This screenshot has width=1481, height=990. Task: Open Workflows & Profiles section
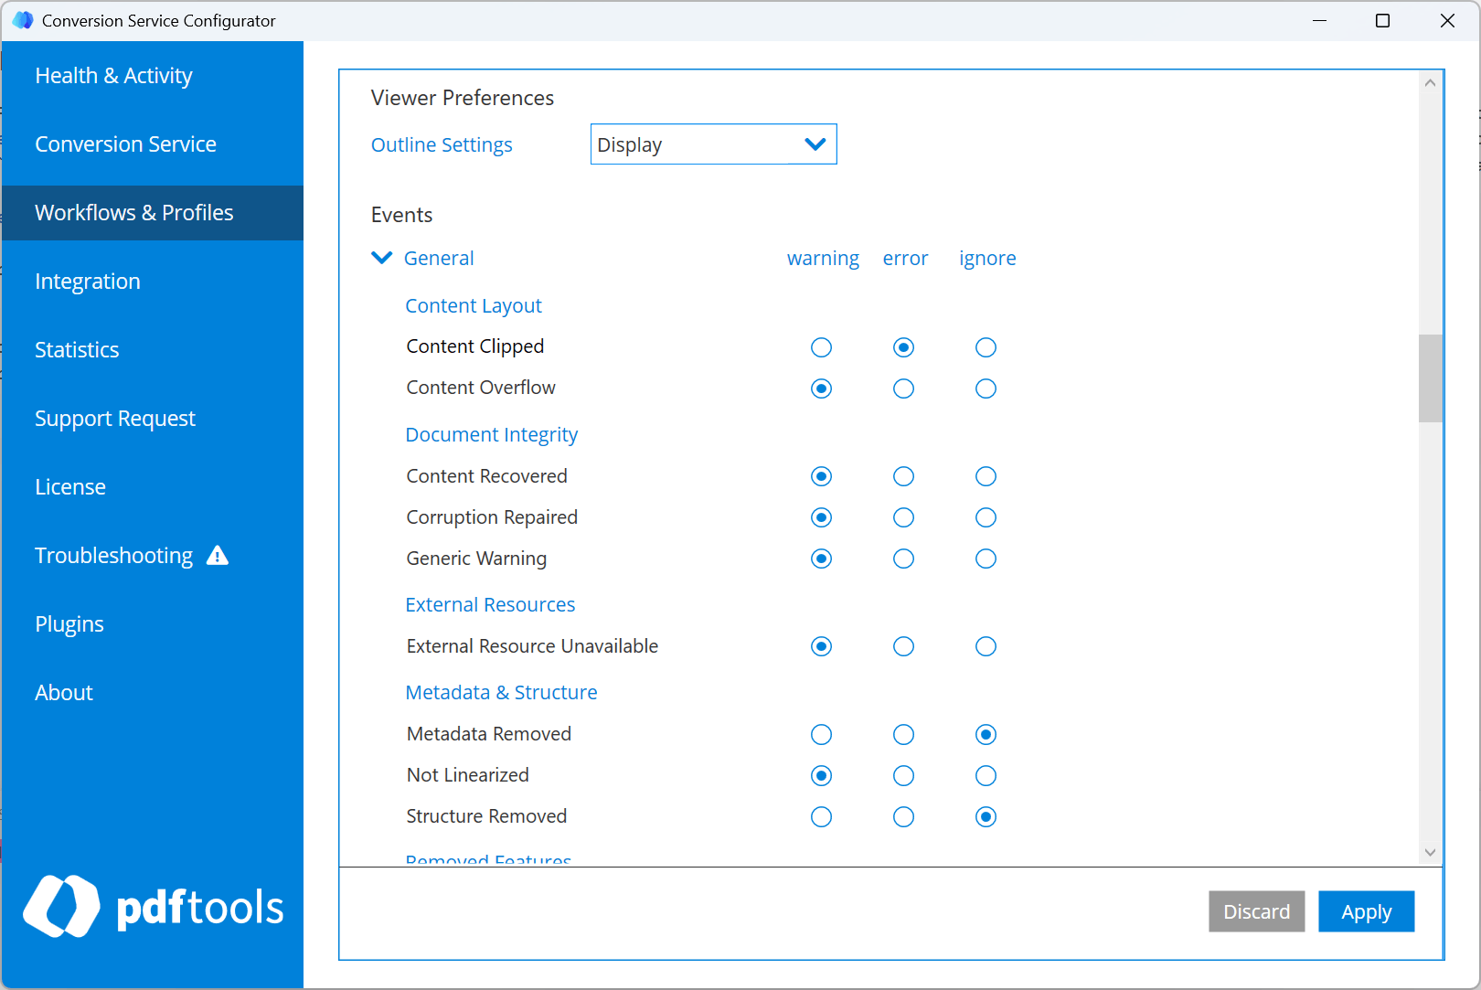pos(133,212)
